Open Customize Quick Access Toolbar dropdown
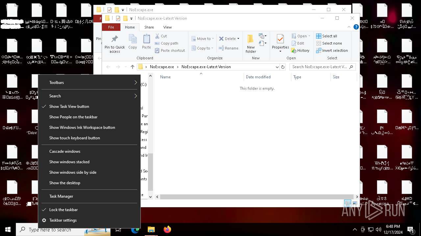Image resolution: width=421 pixels, height=236 pixels. [131, 19]
